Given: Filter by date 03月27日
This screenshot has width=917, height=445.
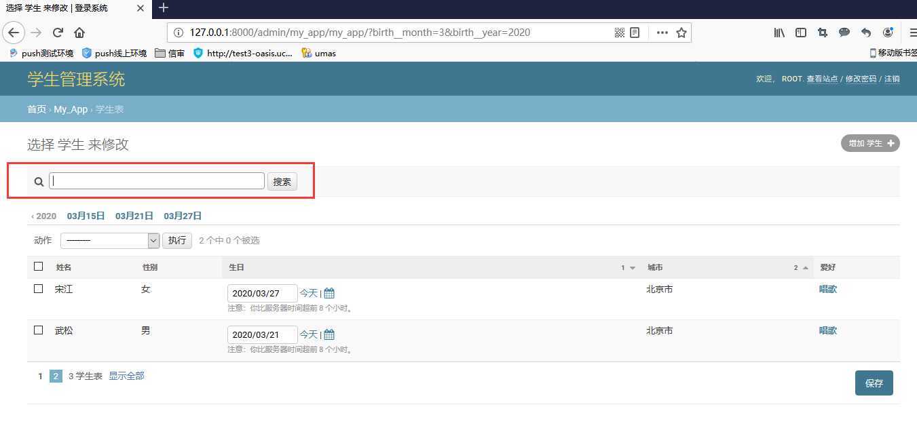Looking at the screenshot, I should click(183, 216).
